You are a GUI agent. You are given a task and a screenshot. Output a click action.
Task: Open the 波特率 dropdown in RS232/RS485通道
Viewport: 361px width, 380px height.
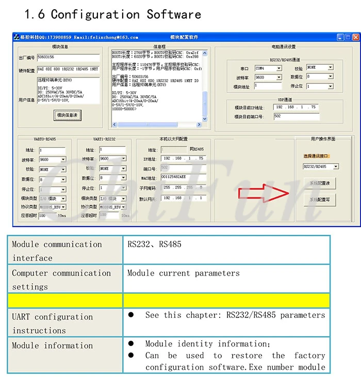tap(279, 78)
